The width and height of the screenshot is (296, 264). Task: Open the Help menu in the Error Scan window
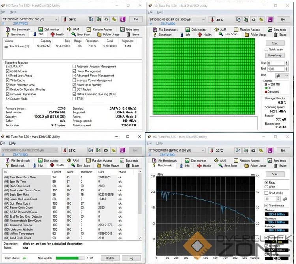click(160, 12)
